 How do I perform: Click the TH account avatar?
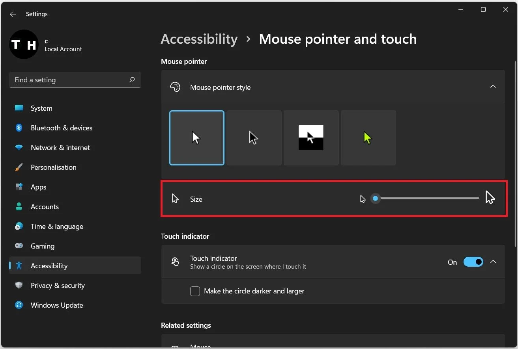coord(24,44)
